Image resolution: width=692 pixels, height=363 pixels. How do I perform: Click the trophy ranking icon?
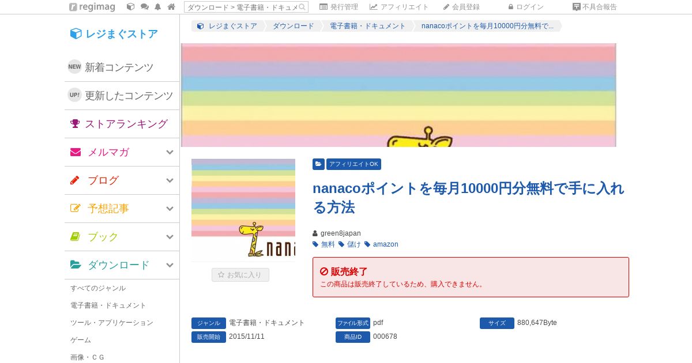click(x=75, y=123)
